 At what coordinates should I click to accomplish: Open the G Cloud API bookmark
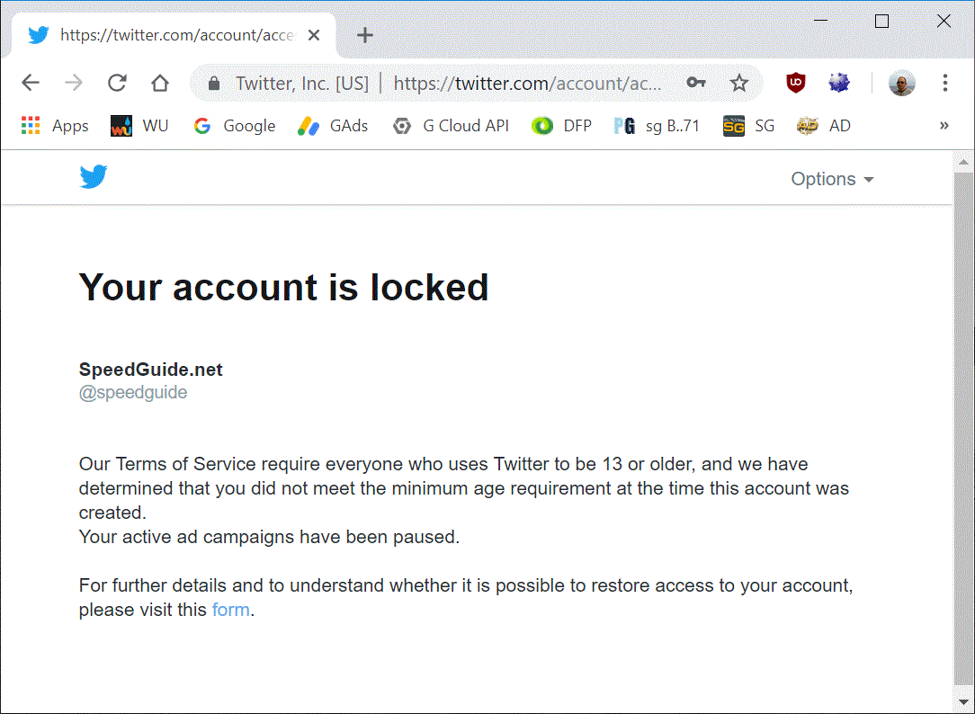[451, 126]
